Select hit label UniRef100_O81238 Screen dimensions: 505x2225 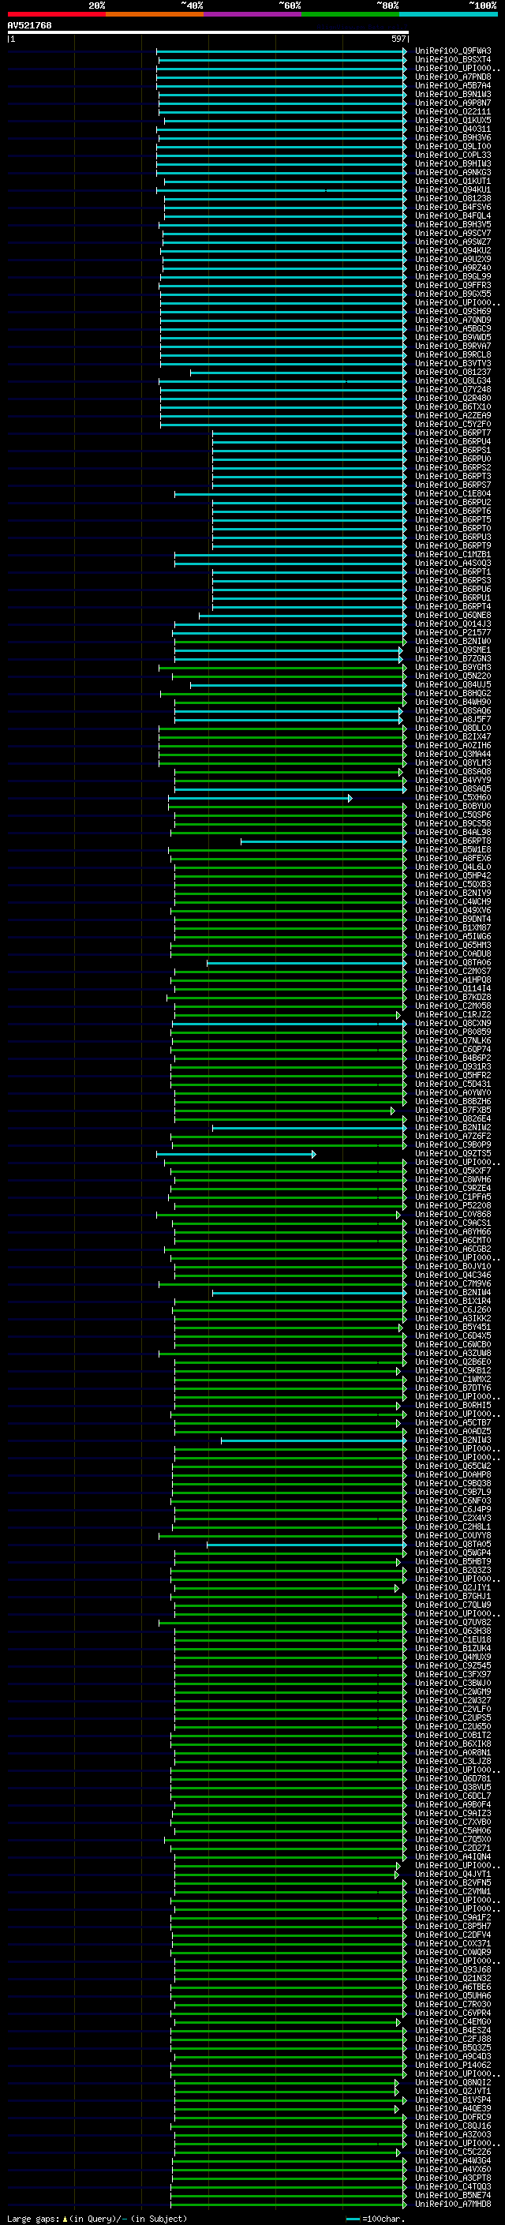click(453, 199)
